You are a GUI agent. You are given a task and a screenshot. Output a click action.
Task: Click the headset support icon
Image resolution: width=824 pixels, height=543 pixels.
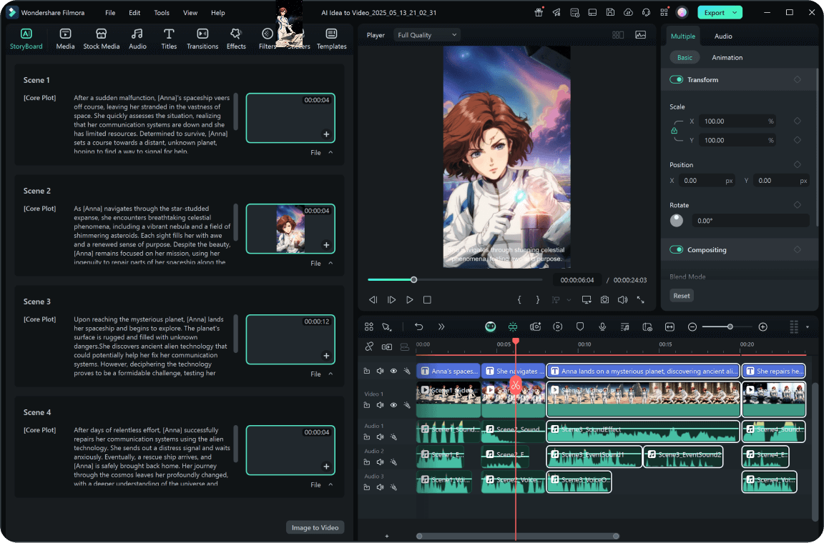point(647,13)
